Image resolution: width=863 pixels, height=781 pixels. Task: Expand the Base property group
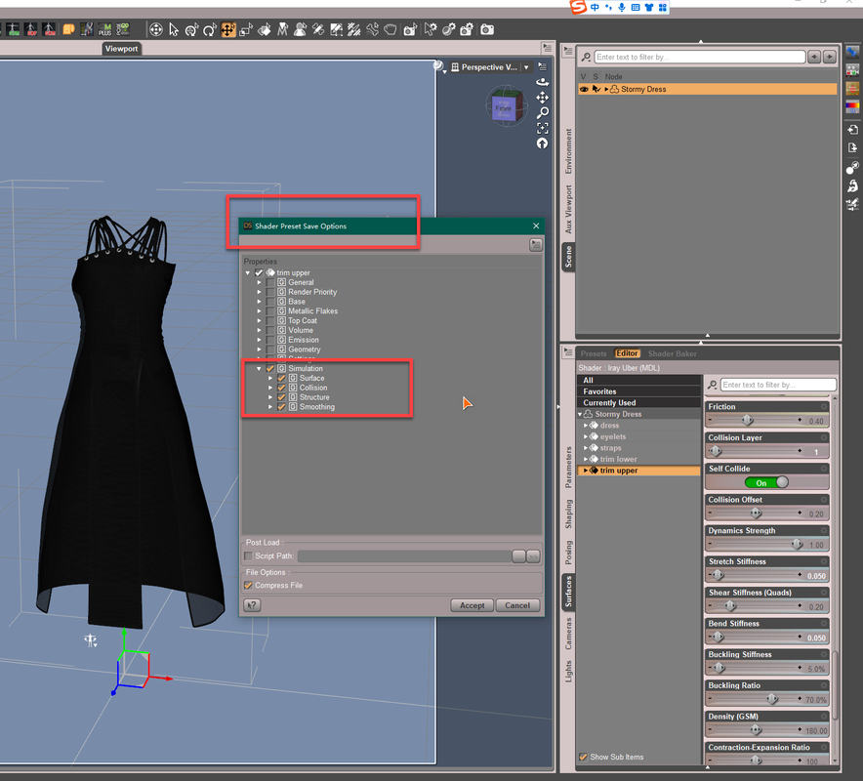point(260,302)
